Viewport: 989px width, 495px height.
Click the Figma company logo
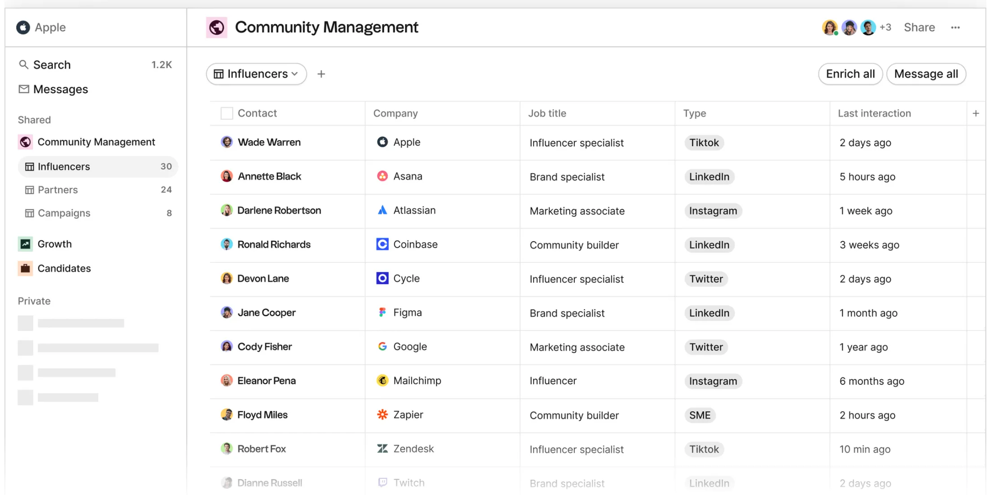coord(382,313)
